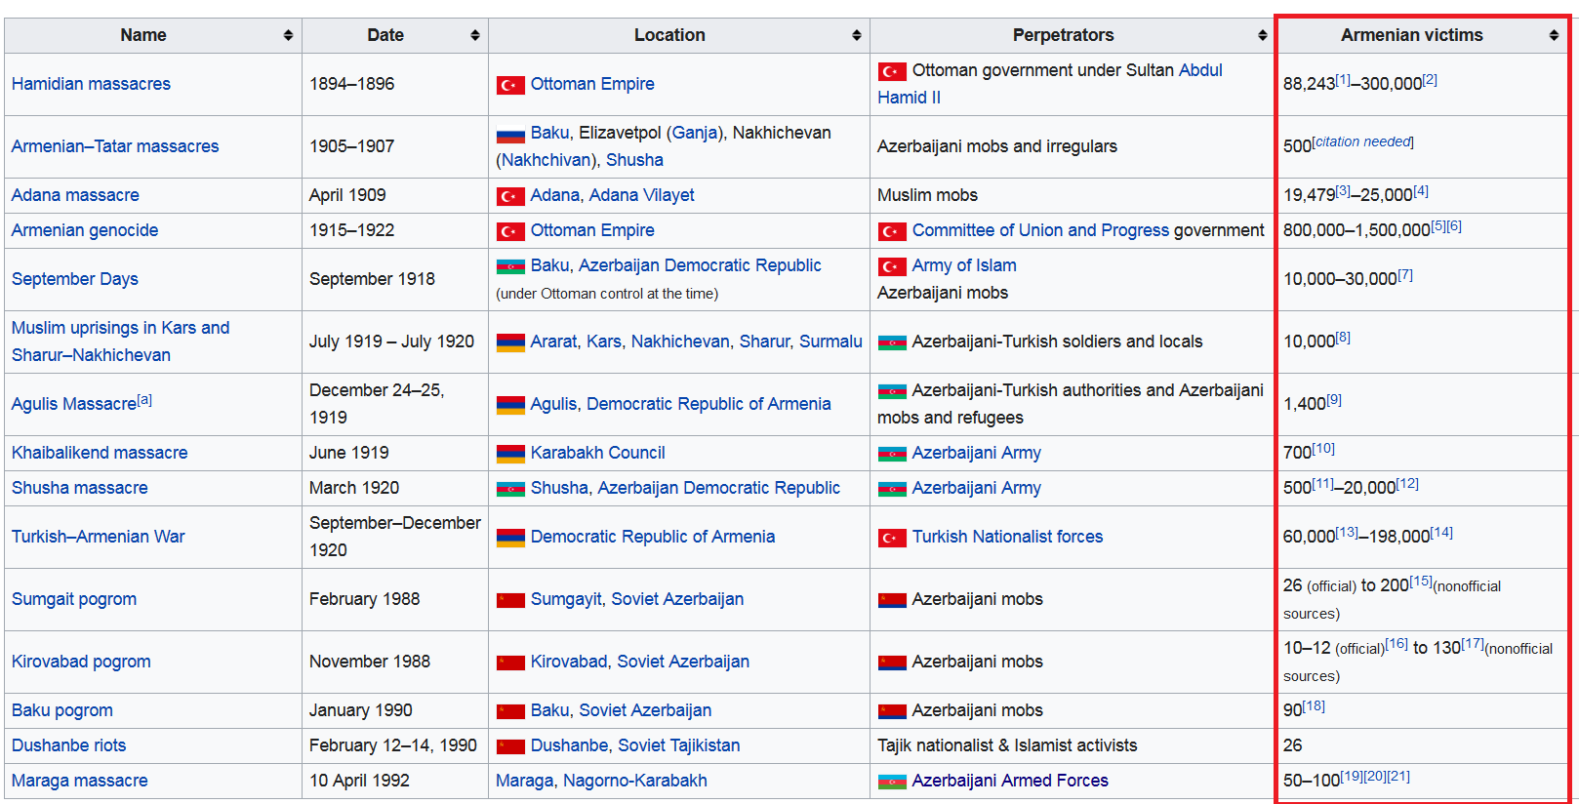Click the Ottoman flag beside Ottoman Empire, Hamidian massacres row

[510, 85]
